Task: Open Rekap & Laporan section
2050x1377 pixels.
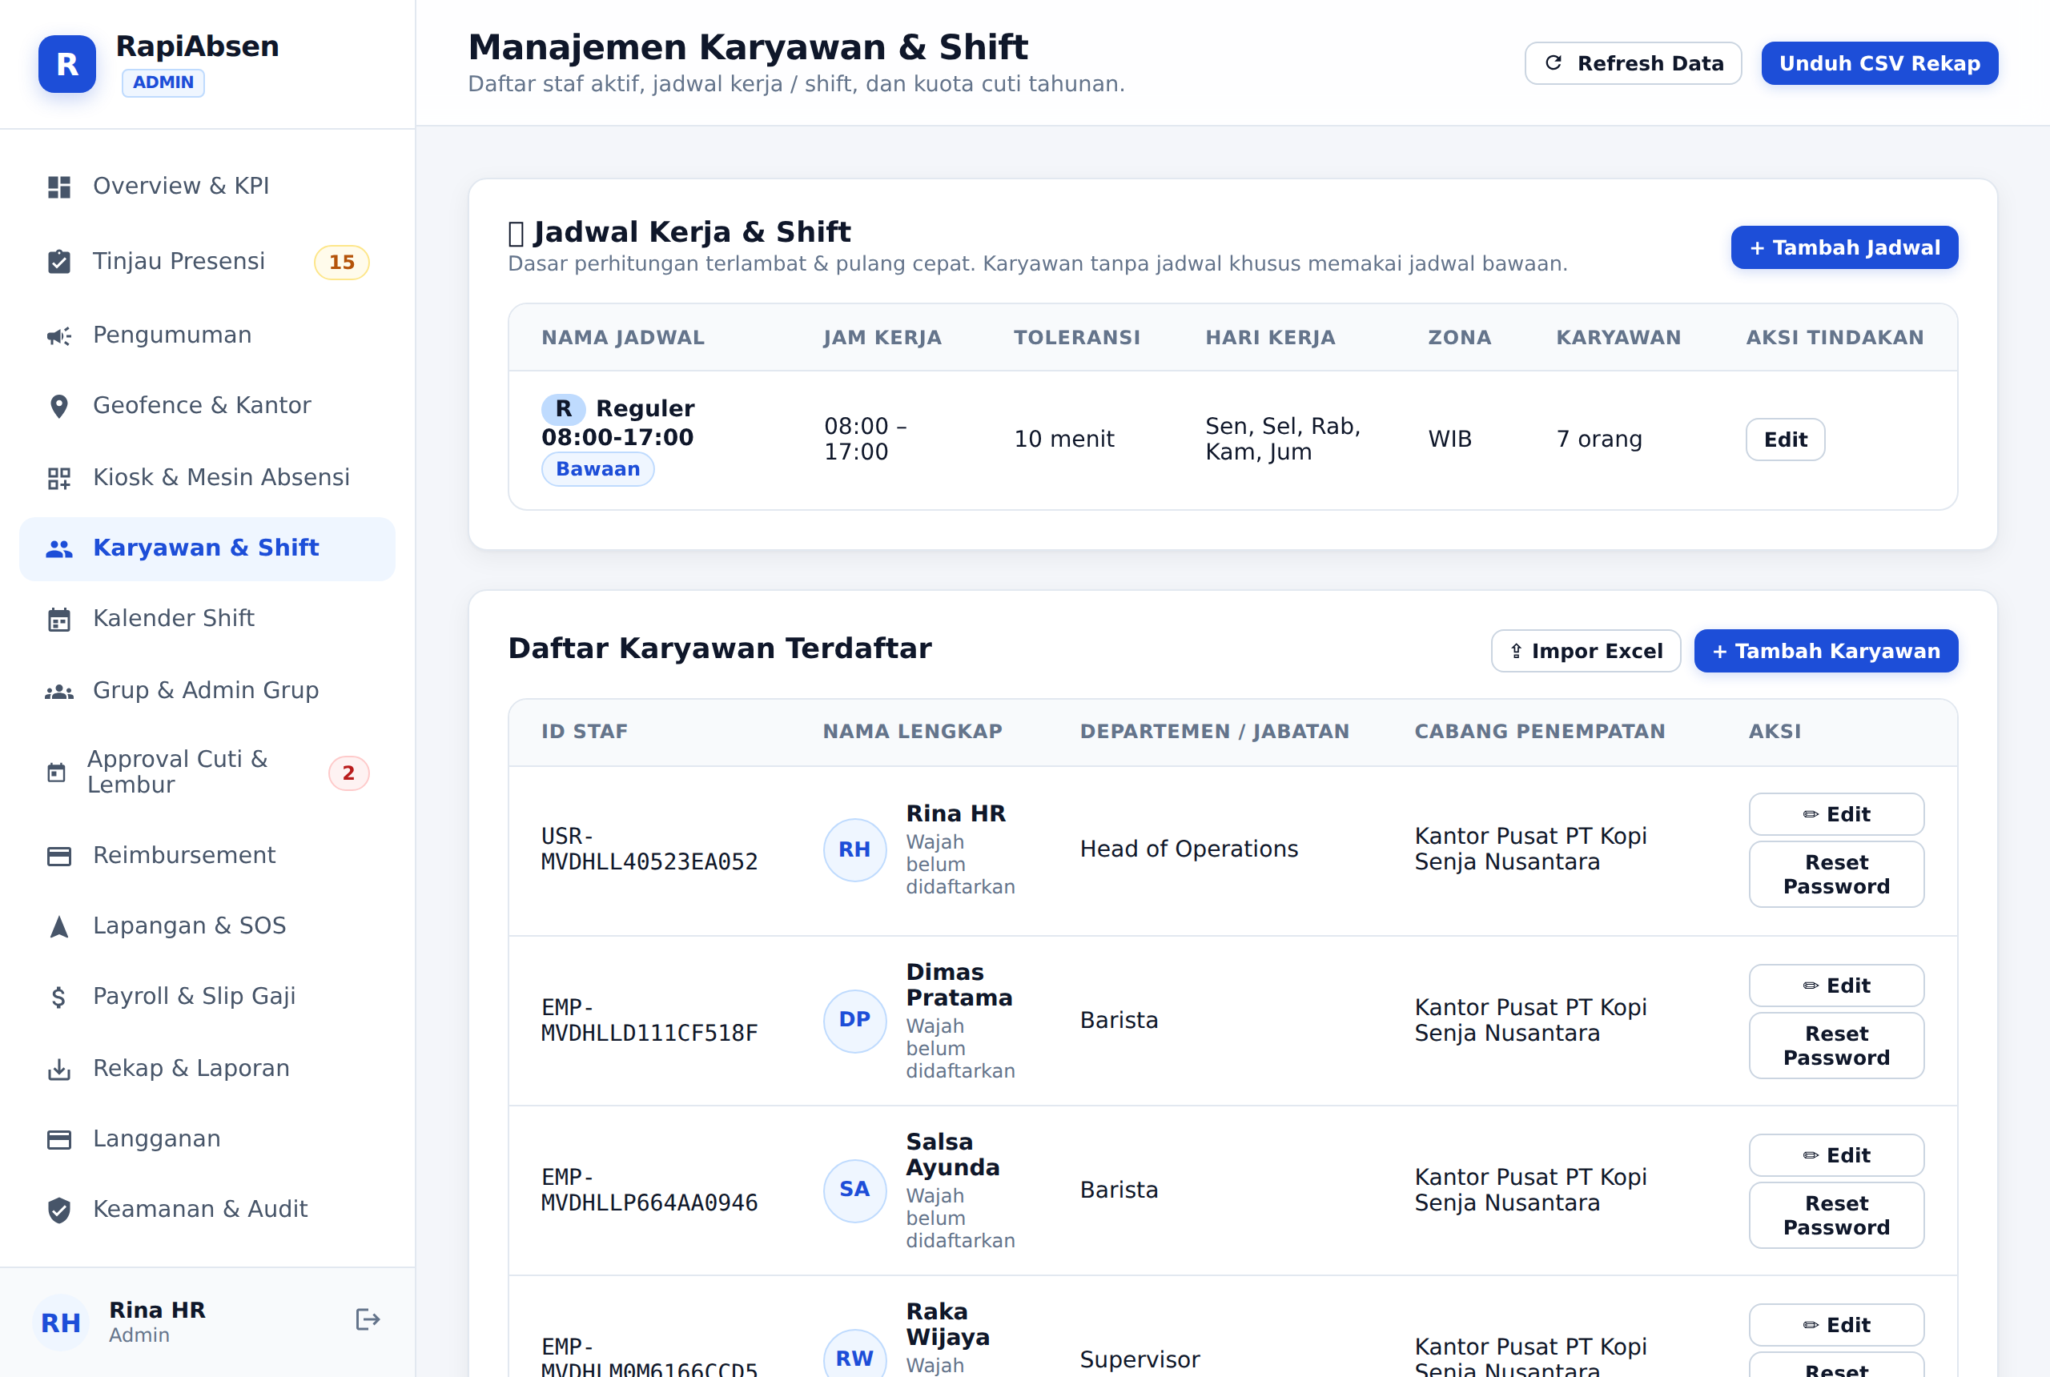Action: (x=207, y=1069)
